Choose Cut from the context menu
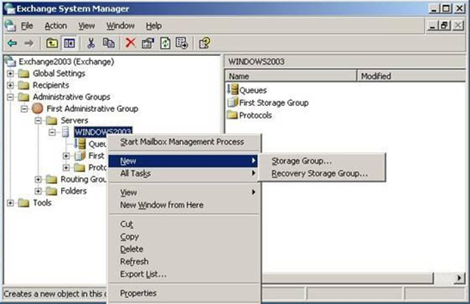 click(x=184, y=224)
